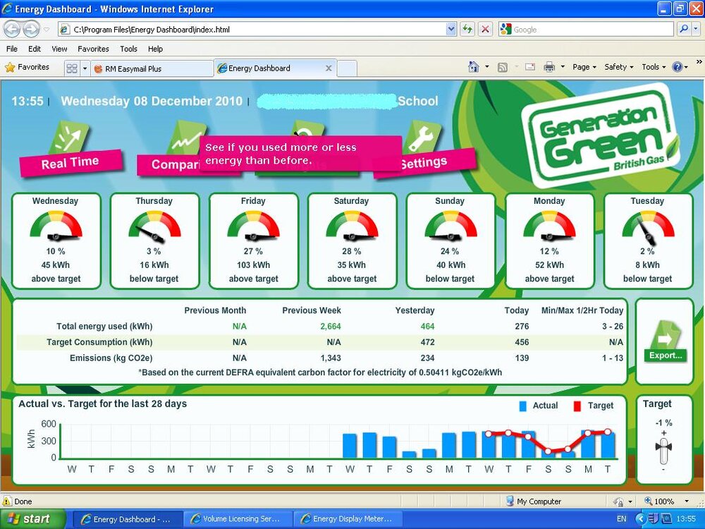Open the View menu

coord(59,49)
